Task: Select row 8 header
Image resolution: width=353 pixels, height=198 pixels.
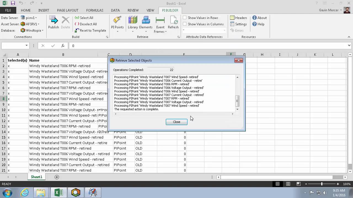Action: click(4, 99)
